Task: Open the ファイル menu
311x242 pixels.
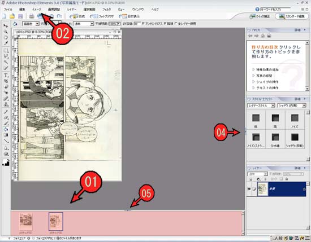Action: coord(8,9)
